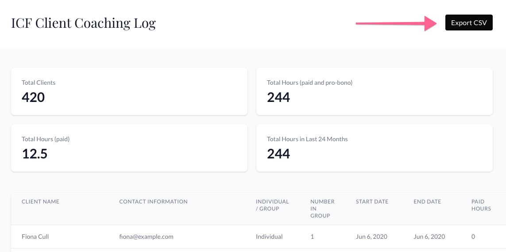Click the Number in Group column header
Screen dimensions: 506x252
pos(322,208)
